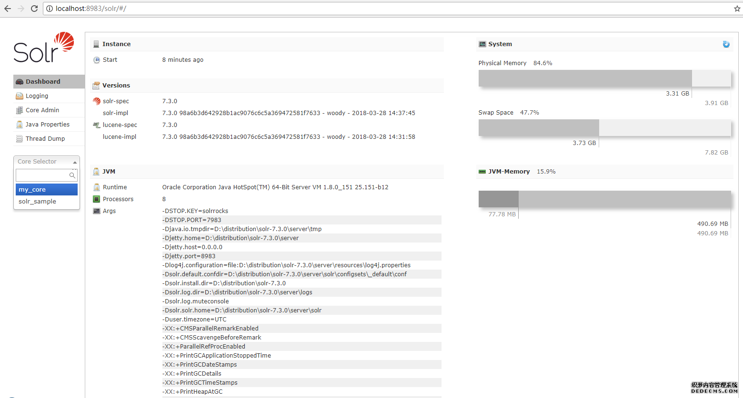
Task: Click the Core Admin icon
Action: [20, 110]
